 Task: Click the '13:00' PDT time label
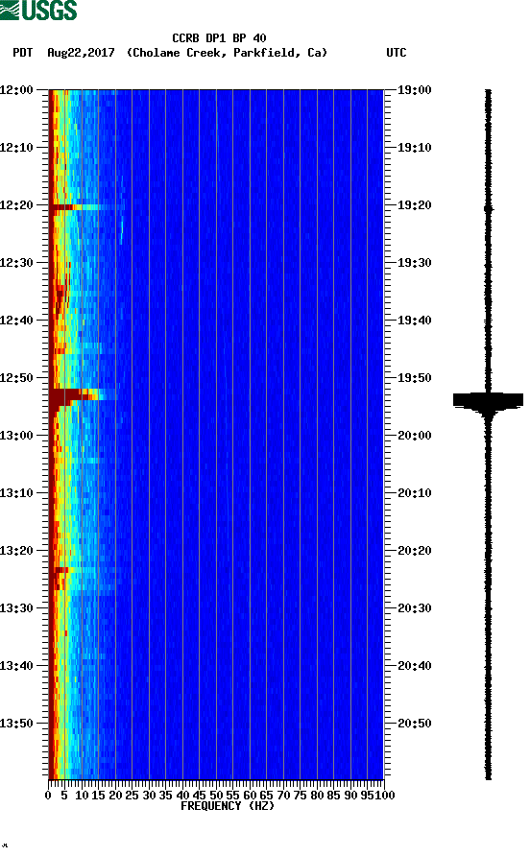click(16, 436)
